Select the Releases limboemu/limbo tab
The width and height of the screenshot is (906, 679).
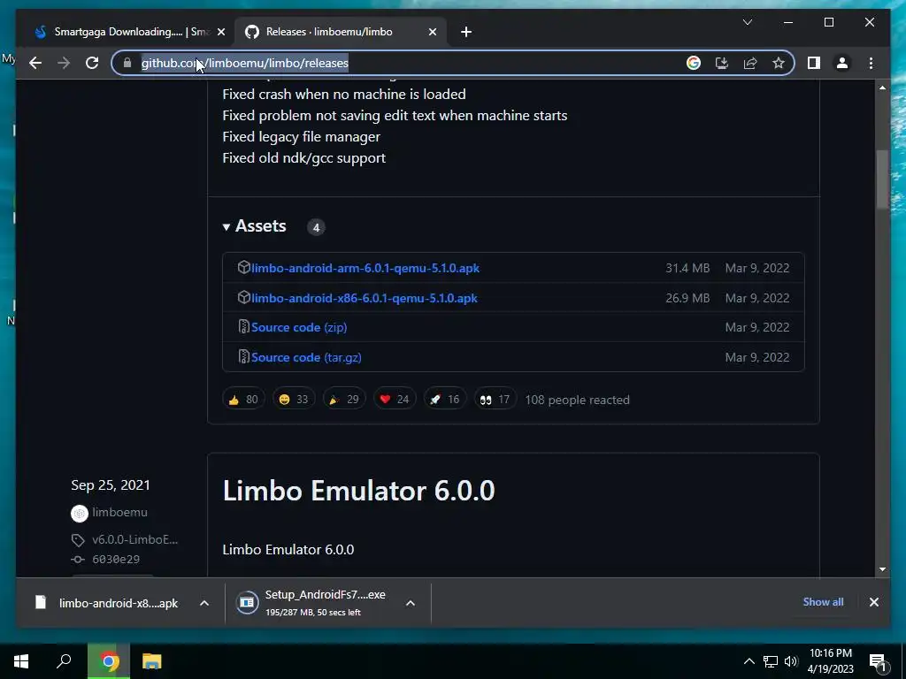340,32
